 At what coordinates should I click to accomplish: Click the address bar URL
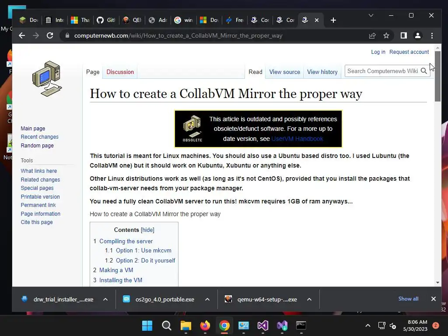[x=178, y=36]
